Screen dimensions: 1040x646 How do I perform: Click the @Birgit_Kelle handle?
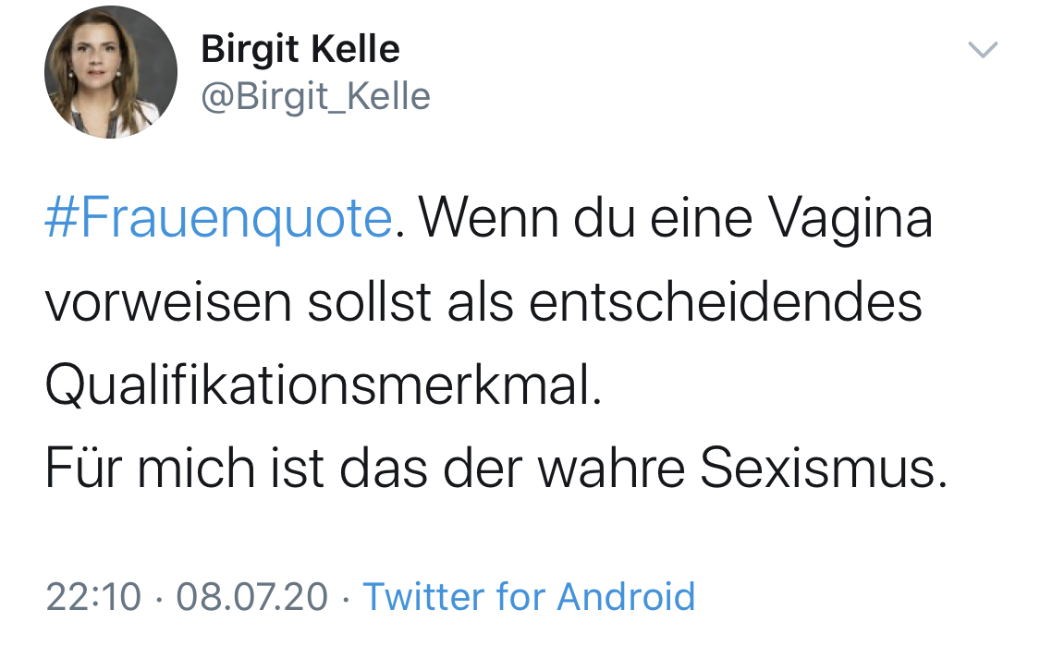pyautogui.click(x=315, y=95)
